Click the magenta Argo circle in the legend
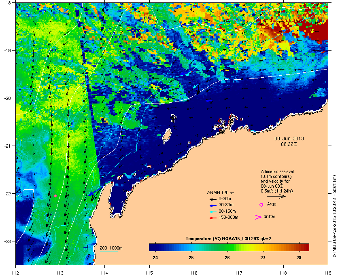 click(x=261, y=205)
